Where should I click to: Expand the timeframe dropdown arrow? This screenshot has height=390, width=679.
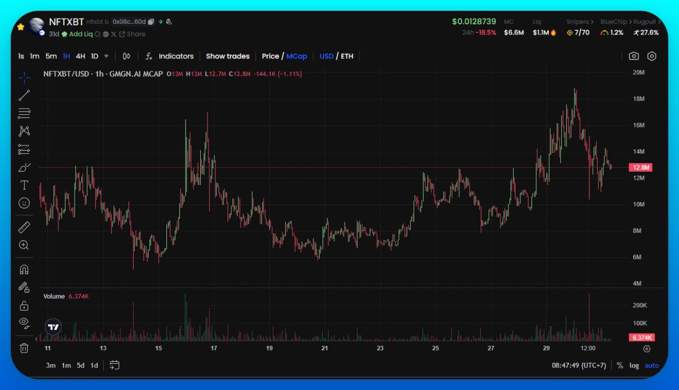pyautogui.click(x=107, y=56)
